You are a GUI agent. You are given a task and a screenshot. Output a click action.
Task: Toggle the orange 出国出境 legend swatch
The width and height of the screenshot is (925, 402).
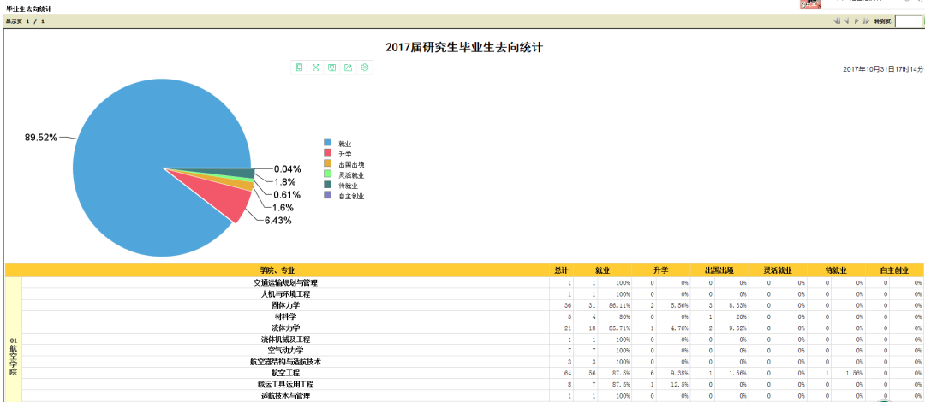327,164
